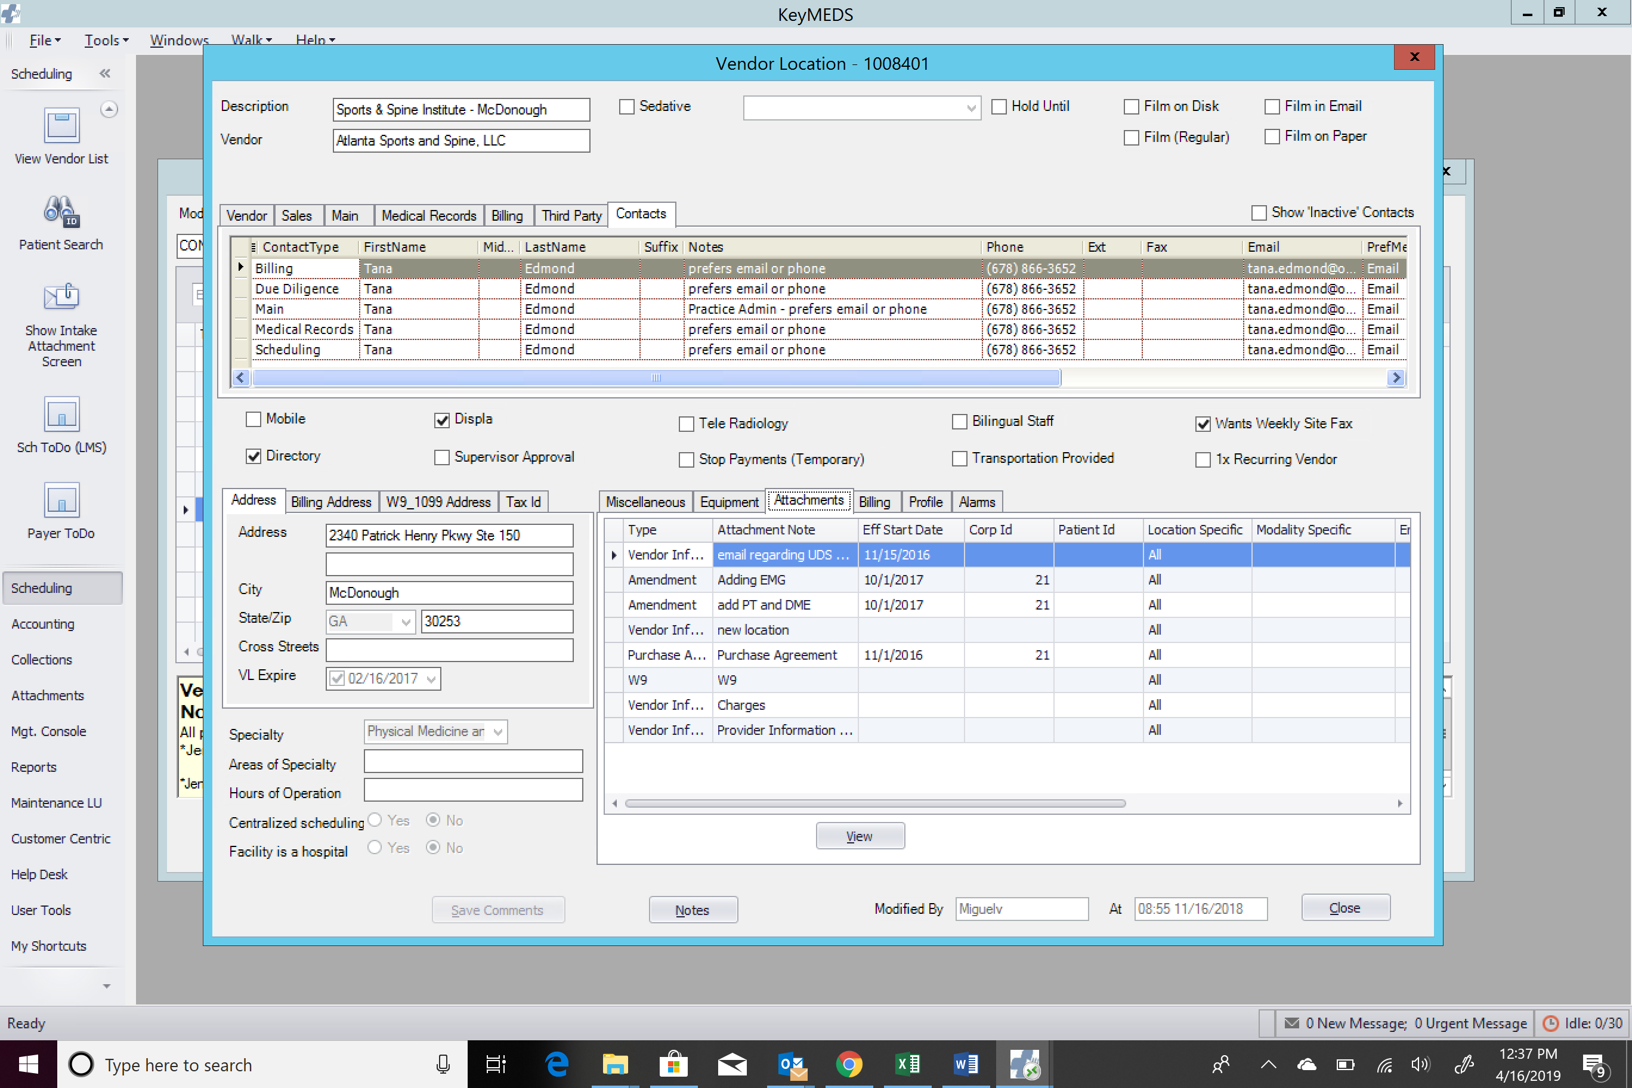Click the Attachments sidebar icon

coord(46,694)
